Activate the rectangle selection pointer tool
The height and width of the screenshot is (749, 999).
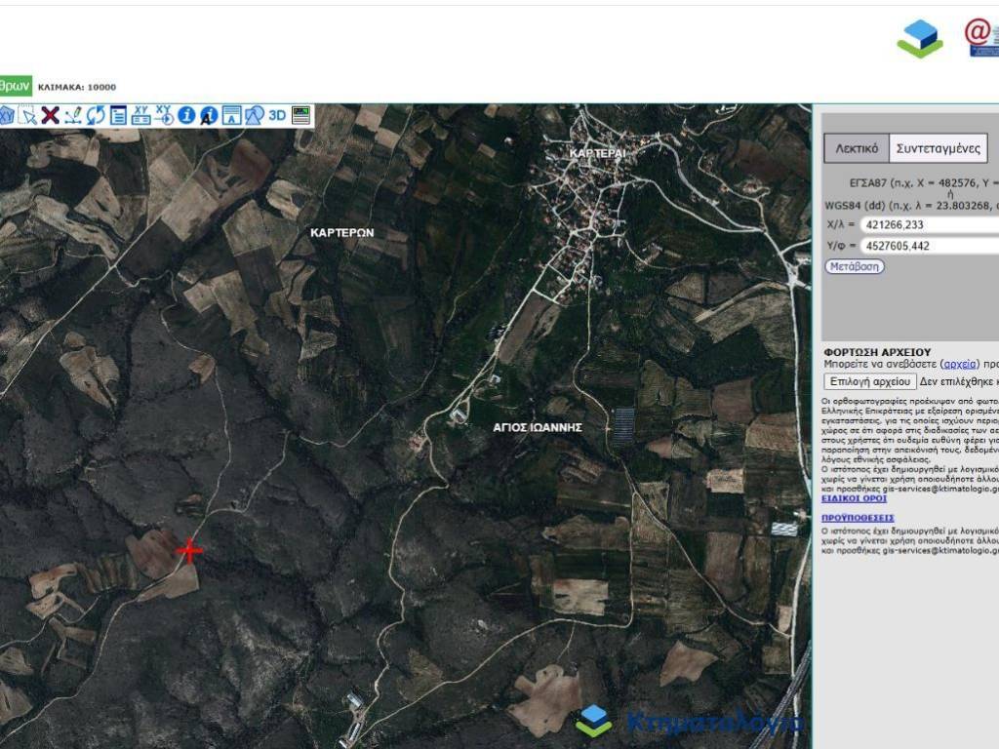tap(28, 115)
